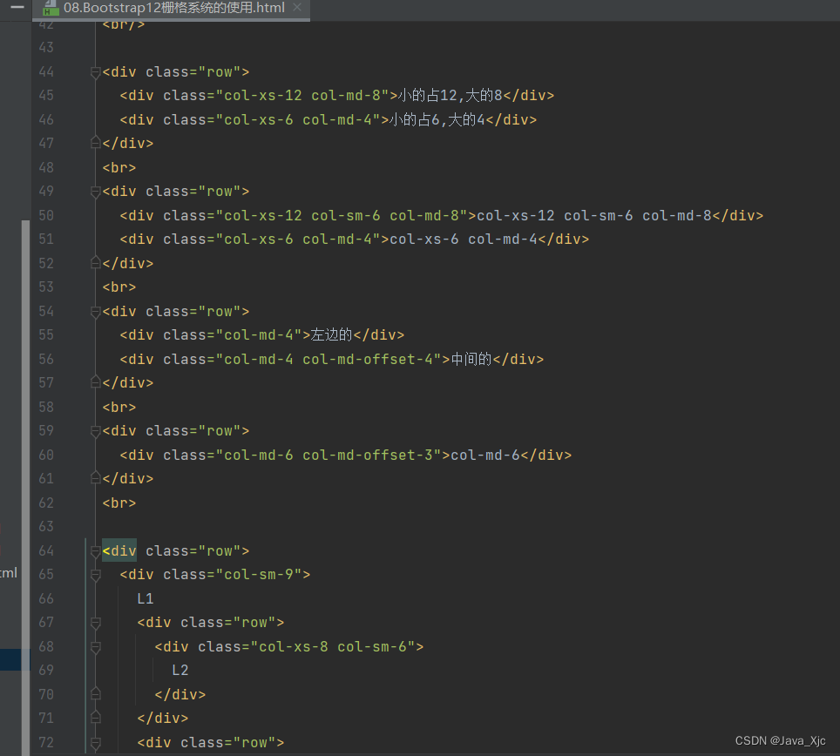Click line number 60 in the gutter
Image resolution: width=840 pixels, height=756 pixels.
click(x=46, y=455)
